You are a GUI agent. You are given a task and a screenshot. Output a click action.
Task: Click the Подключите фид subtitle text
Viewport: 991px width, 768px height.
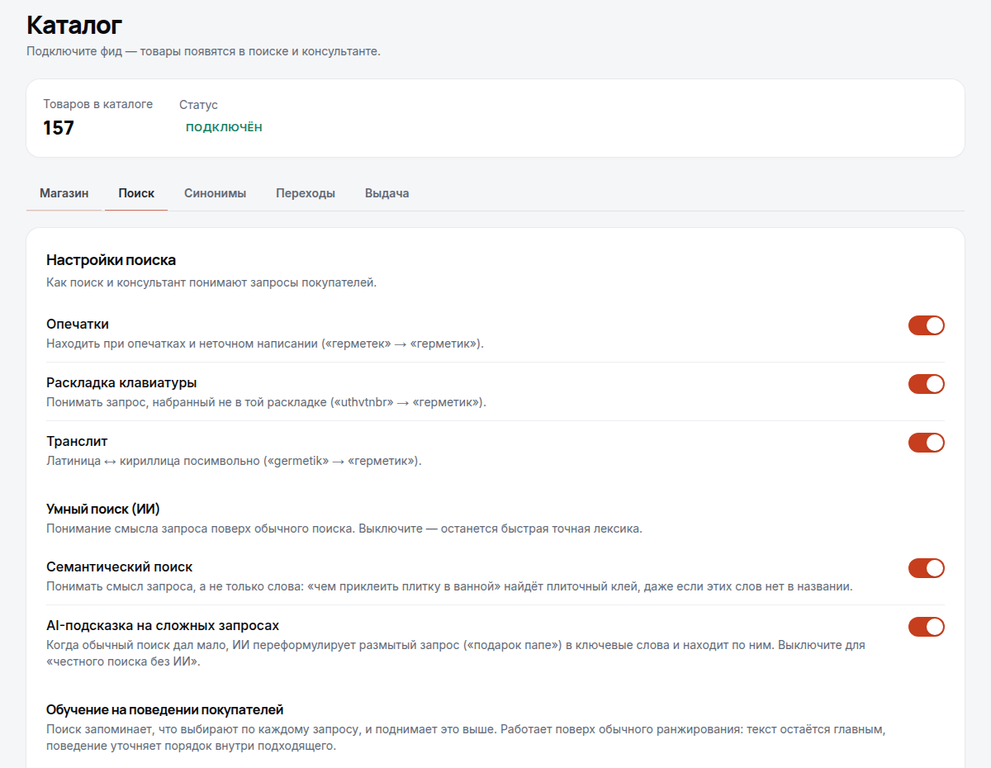tap(203, 51)
